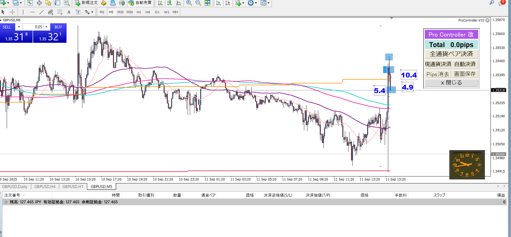
Task: Switch to the GBPUSD,Daily chart tab
Action: pos(15,186)
